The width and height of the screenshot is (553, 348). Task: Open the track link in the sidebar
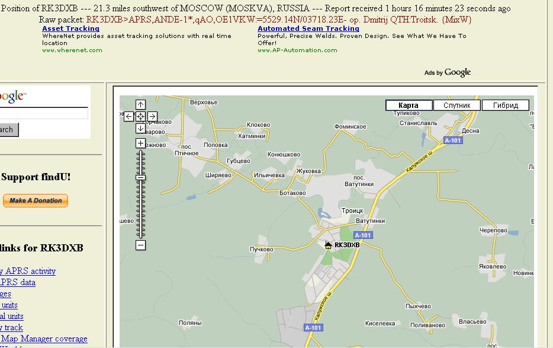11,327
